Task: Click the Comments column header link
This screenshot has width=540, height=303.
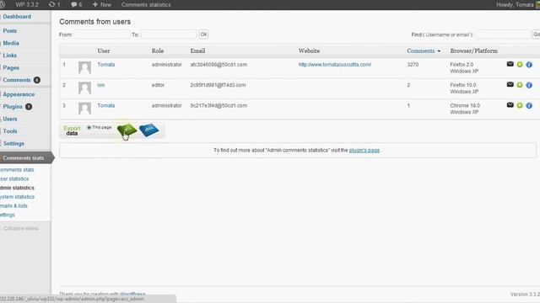Action: pyautogui.click(x=421, y=50)
